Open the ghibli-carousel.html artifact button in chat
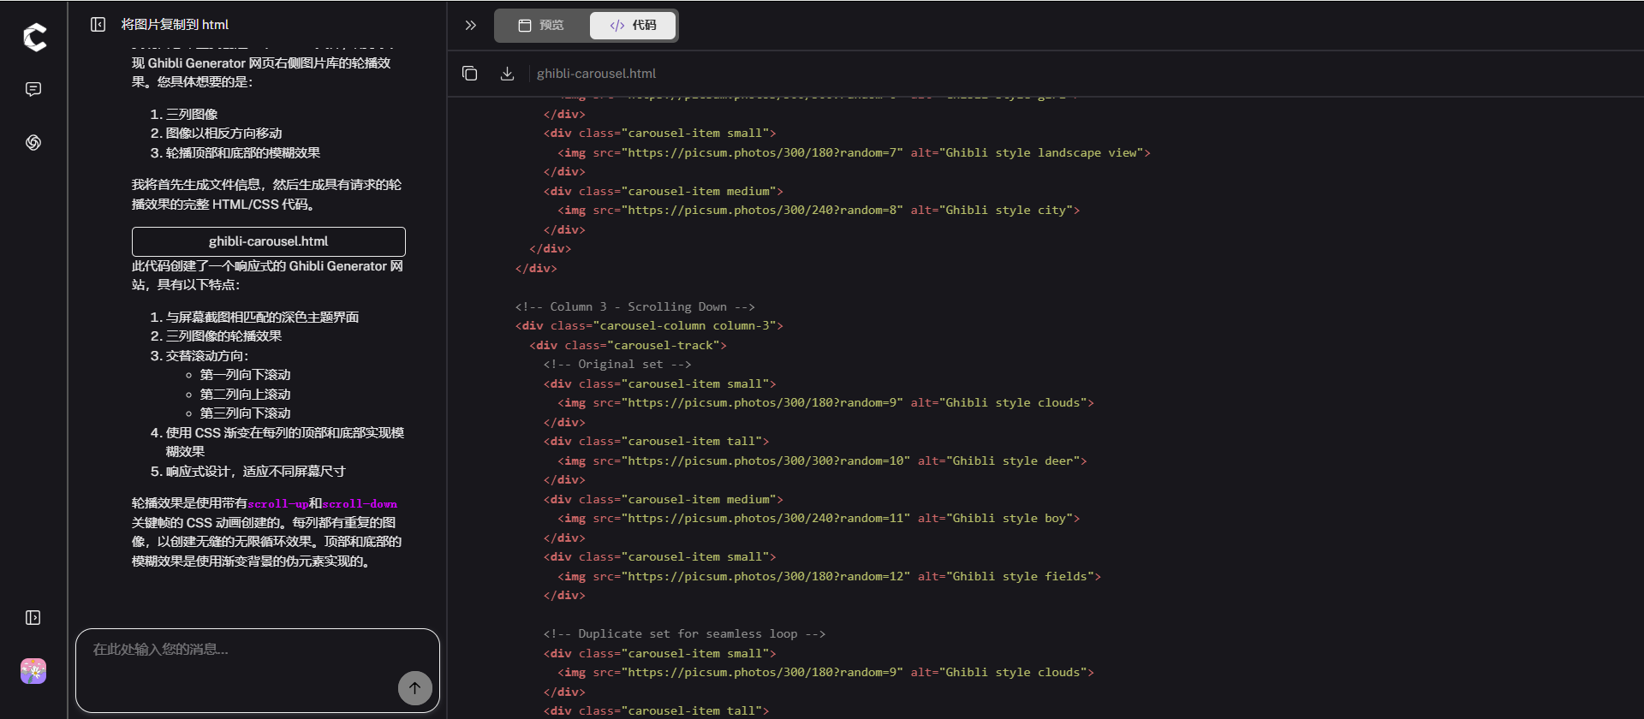Viewport: 1644px width, 719px height. pyautogui.click(x=268, y=241)
